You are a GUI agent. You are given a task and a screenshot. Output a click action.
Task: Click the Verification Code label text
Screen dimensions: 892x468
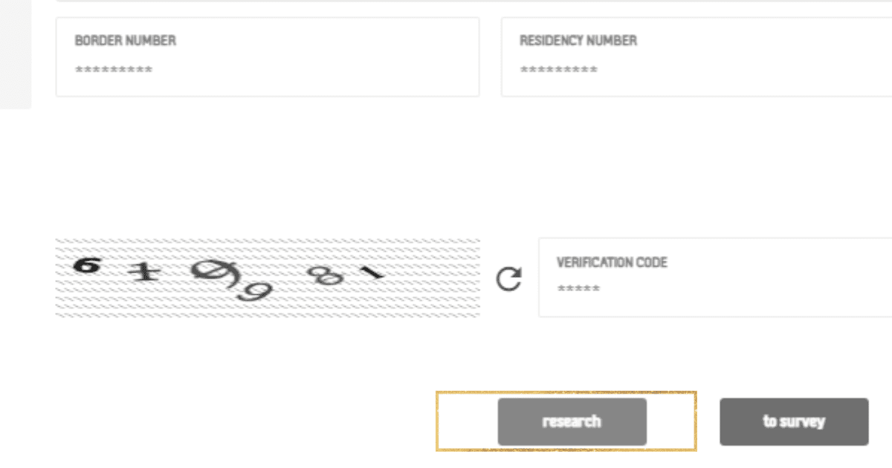tap(612, 263)
